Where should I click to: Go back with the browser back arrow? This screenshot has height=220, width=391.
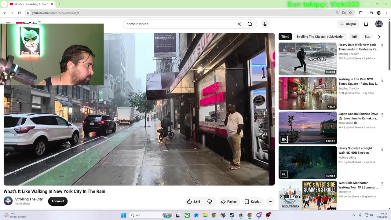point(5,13)
